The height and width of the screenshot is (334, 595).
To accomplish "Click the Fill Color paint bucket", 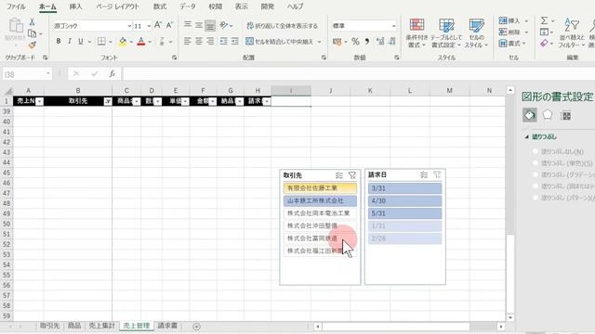I will tap(123, 41).
